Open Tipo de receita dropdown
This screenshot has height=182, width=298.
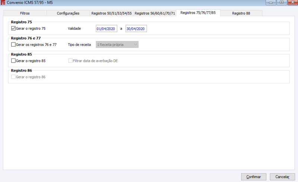[117, 44]
